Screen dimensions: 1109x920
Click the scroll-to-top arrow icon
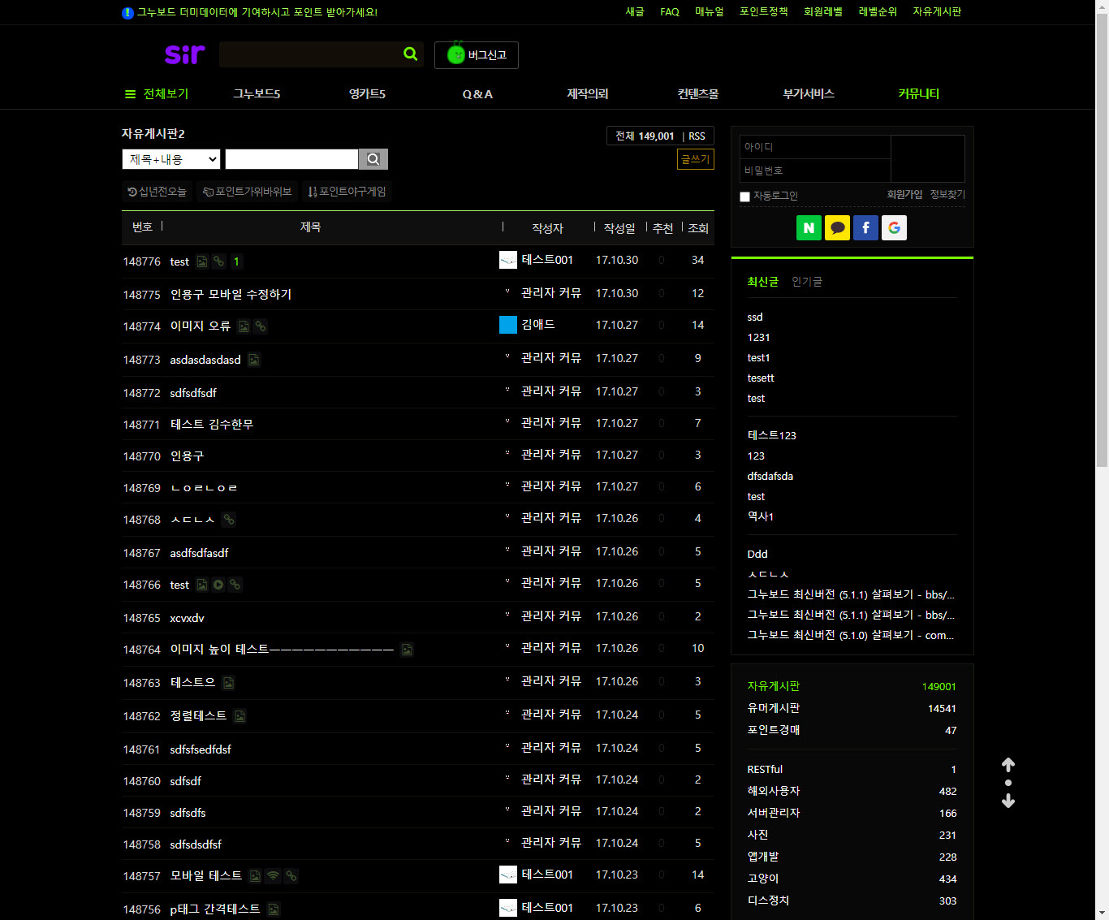(1008, 765)
